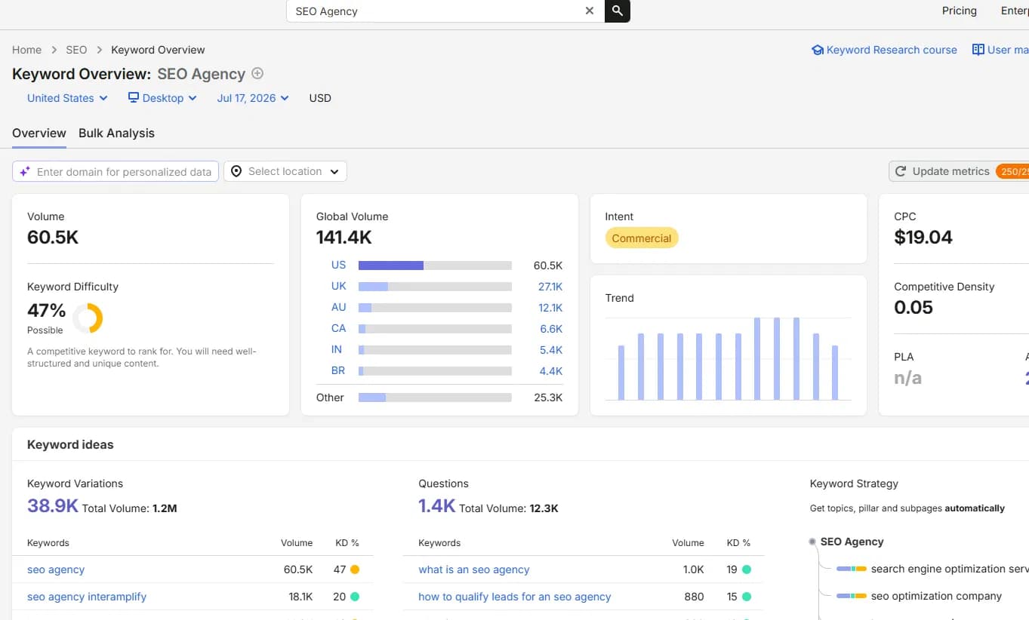Click the CA country volume link
This screenshot has height=620, width=1029.
[338, 328]
